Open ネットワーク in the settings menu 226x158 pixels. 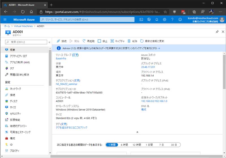pos(15,89)
